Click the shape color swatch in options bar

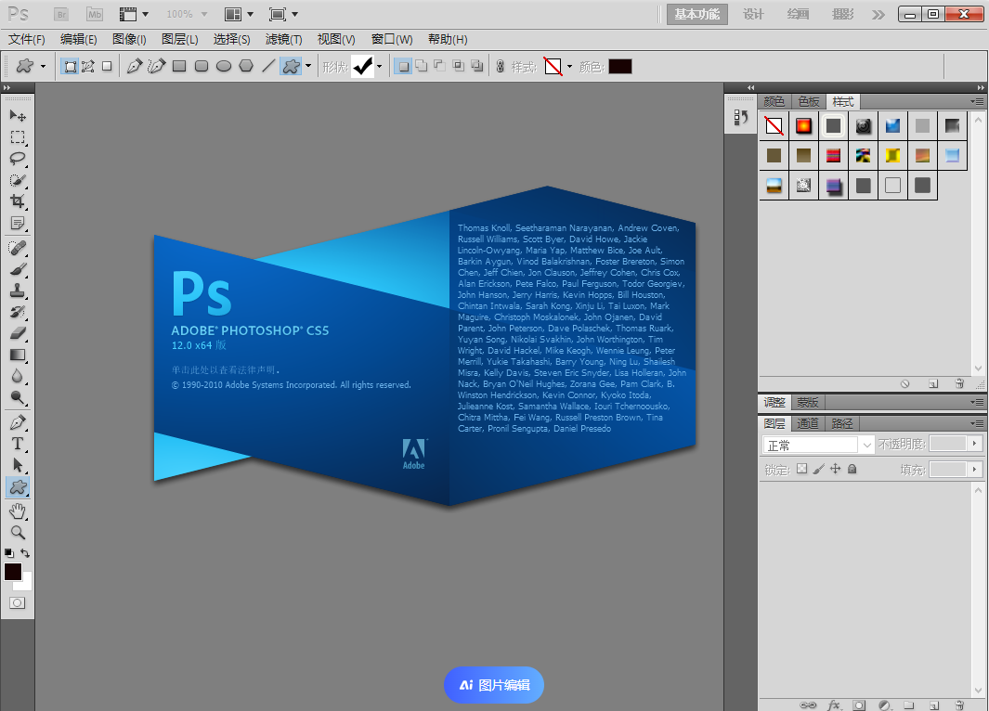pyautogui.click(x=620, y=66)
